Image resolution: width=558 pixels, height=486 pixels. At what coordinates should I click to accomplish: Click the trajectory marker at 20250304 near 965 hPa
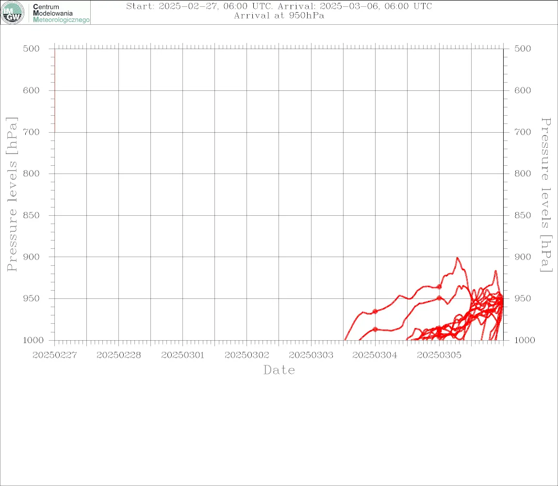pos(375,311)
